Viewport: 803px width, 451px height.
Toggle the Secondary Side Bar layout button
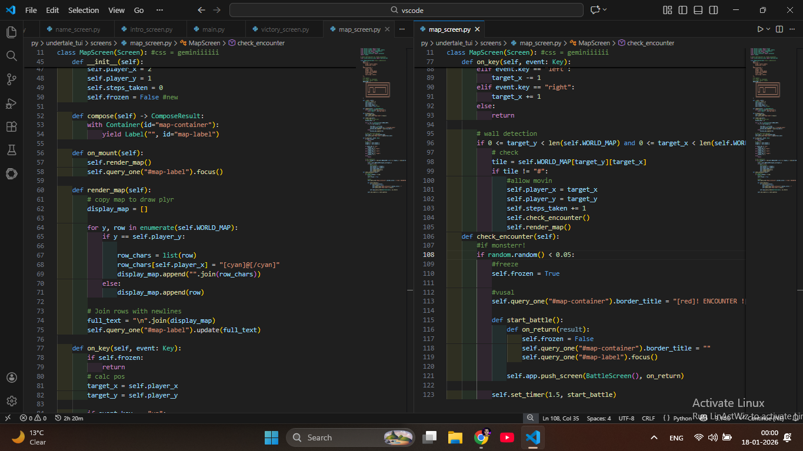tap(713, 10)
